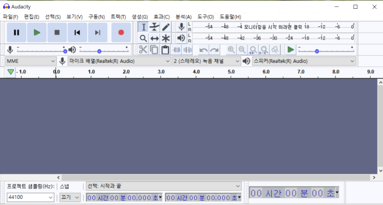Click the Paste clipboard icon
Image resolution: width=383 pixels, height=205 pixels.
[165, 50]
